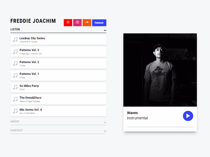Viewport: 210px width, 157px height.
Task: Click the music note icon next to So Miles Party
Action: click(x=15, y=87)
